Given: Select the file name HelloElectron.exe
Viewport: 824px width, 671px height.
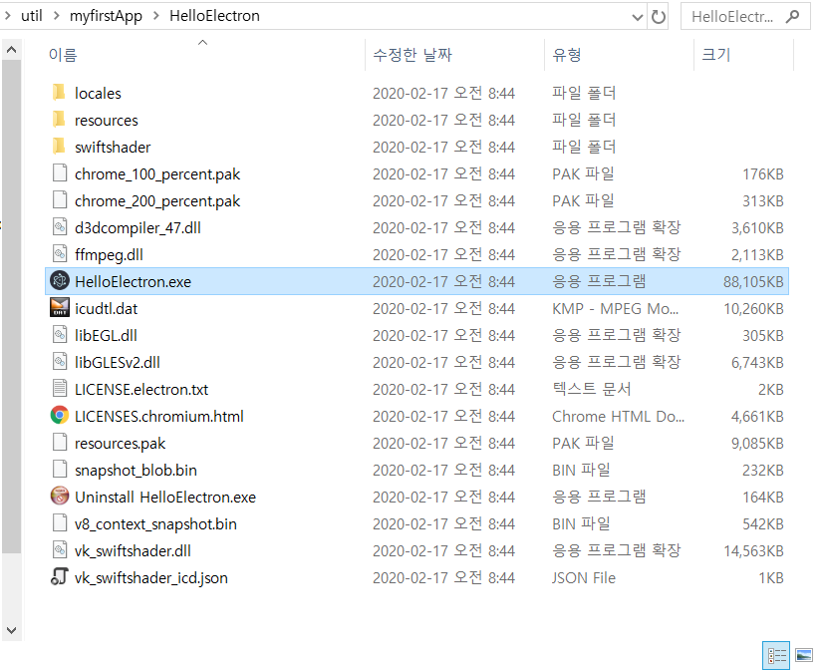Looking at the screenshot, I should tap(133, 282).
